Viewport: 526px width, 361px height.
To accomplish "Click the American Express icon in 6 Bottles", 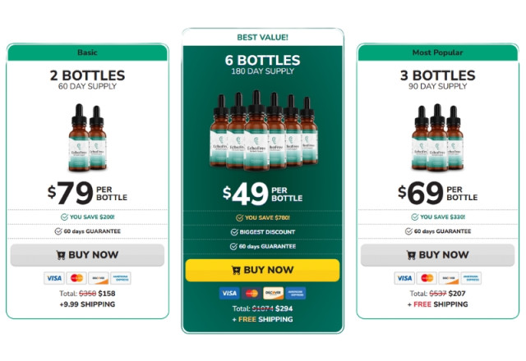I will point(296,293).
